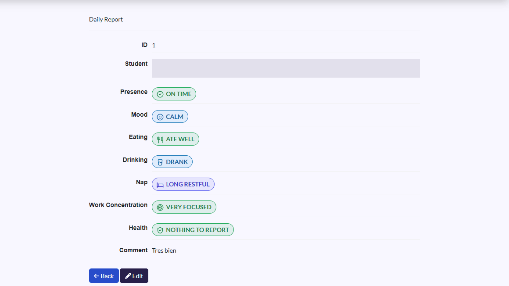
Task: Select the NOTHING TO REPORT health text
Action: tap(197, 229)
